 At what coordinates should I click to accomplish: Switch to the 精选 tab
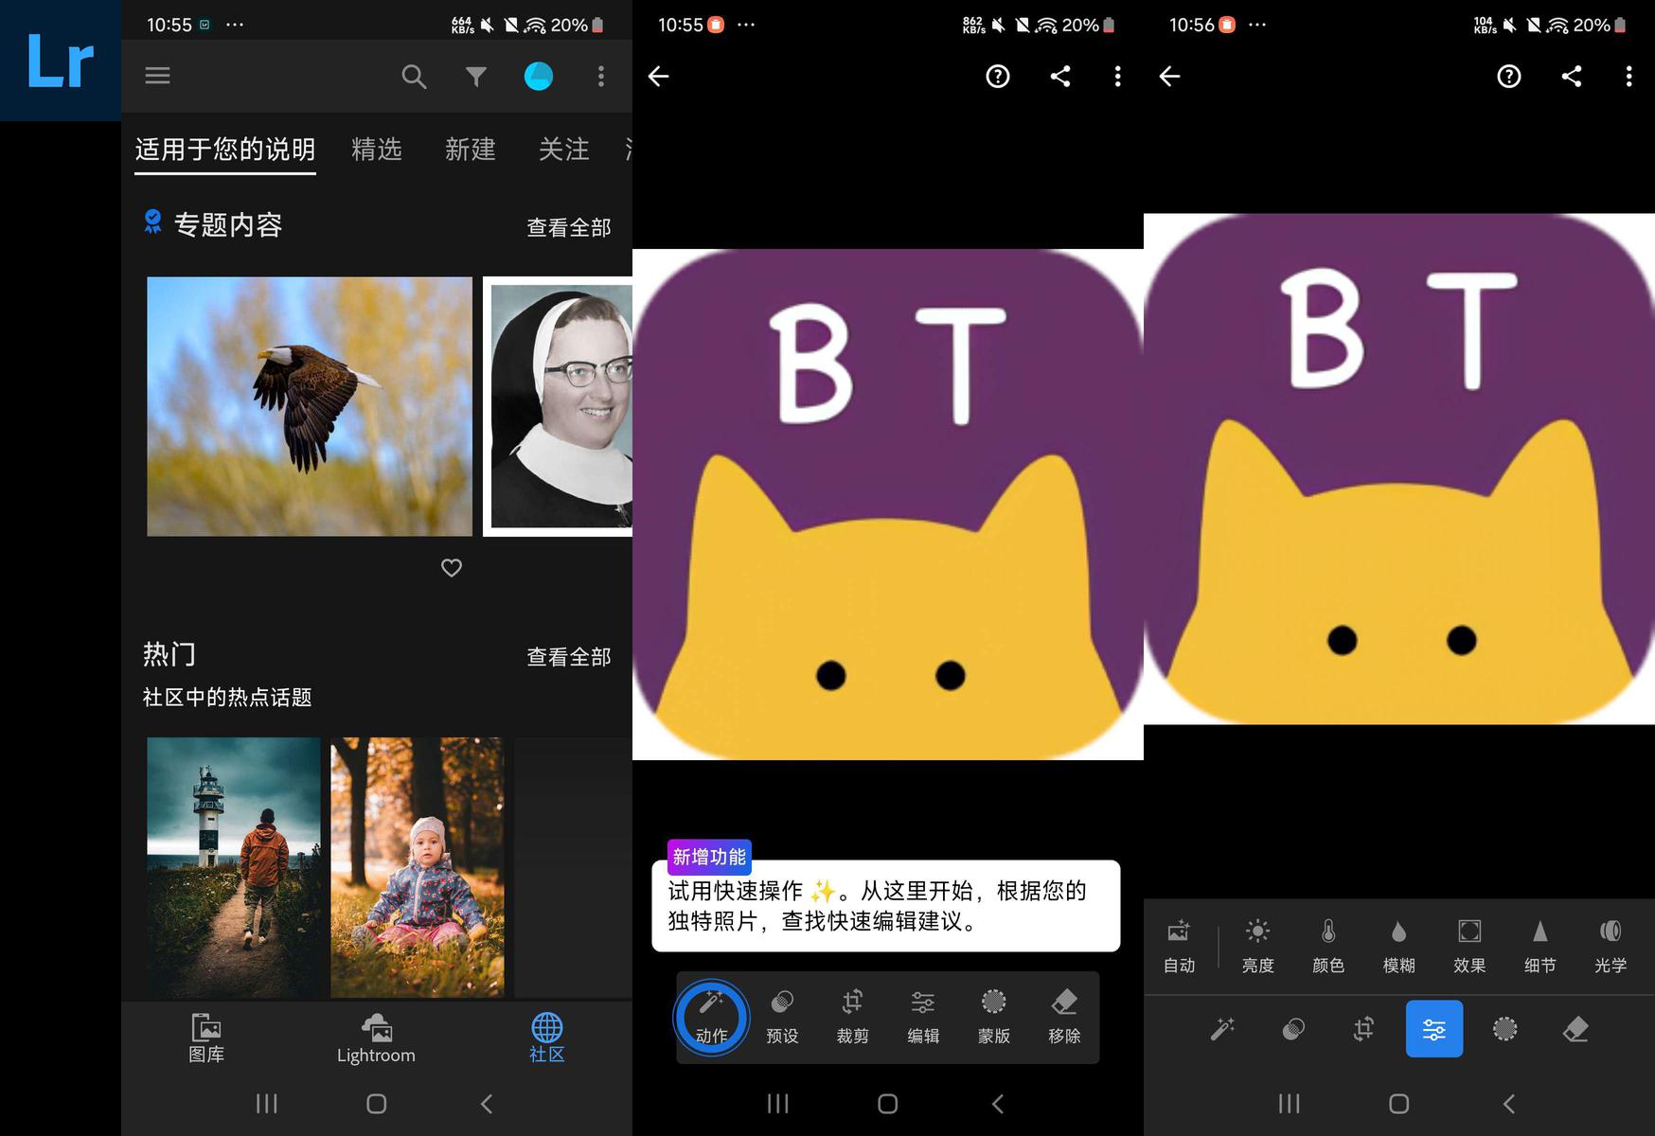(377, 150)
